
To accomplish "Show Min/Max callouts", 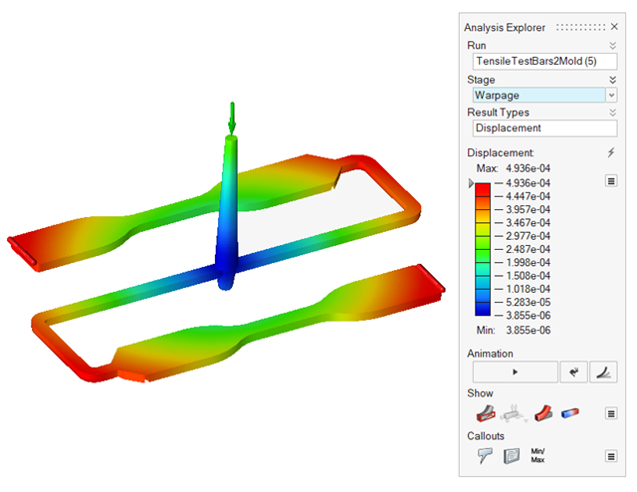I will 540,455.
